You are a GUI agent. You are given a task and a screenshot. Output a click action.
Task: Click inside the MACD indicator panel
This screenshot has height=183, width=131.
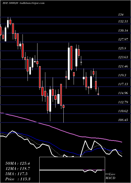[x=72, y=170]
